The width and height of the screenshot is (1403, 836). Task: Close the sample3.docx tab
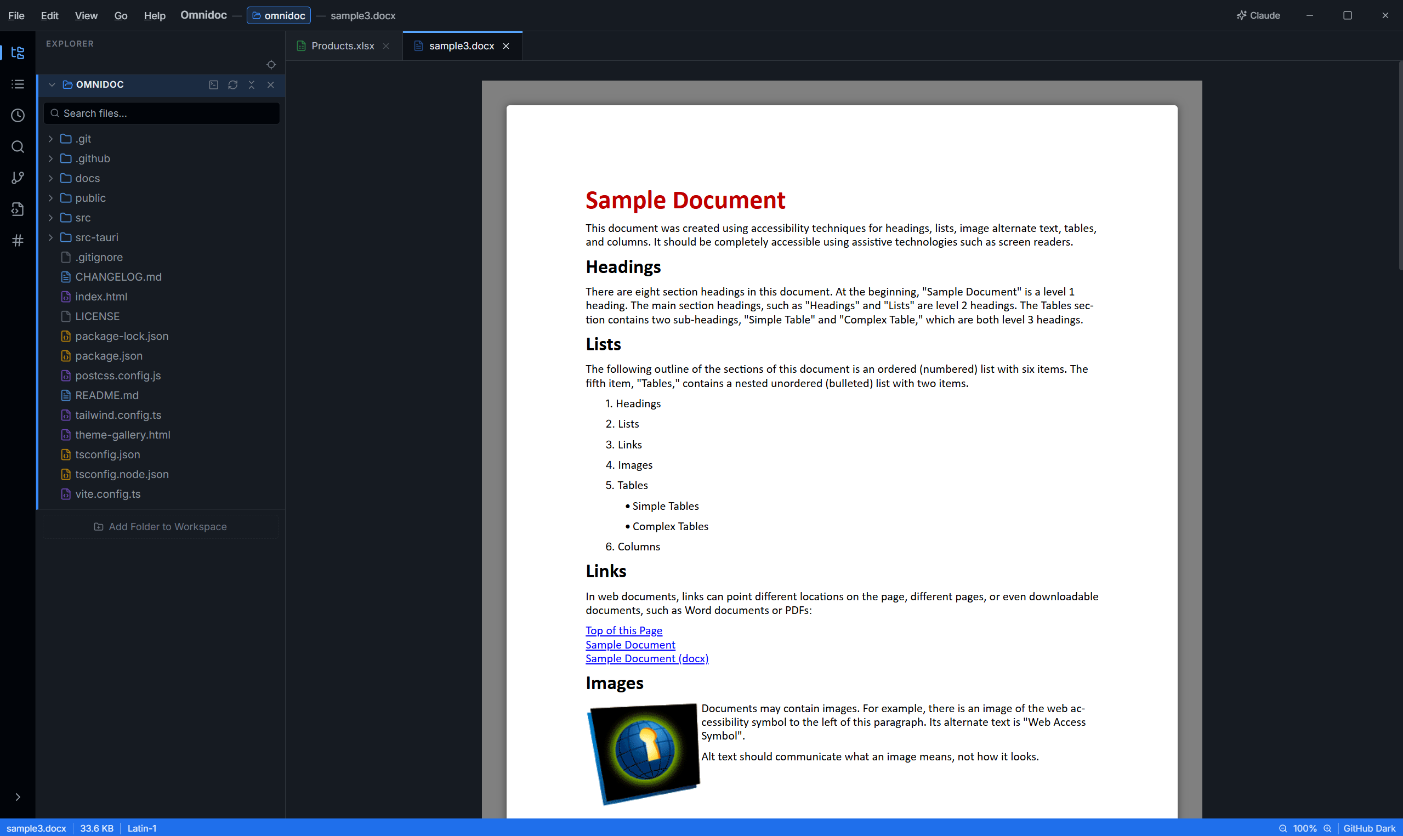tap(506, 46)
